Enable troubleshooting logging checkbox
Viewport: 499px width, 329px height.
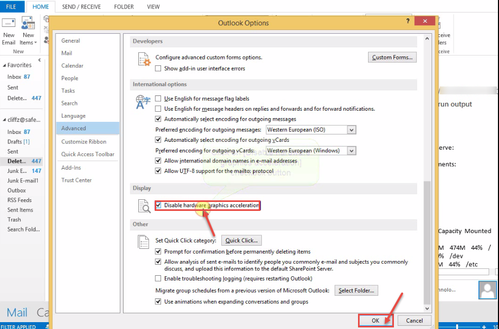[x=158, y=278]
